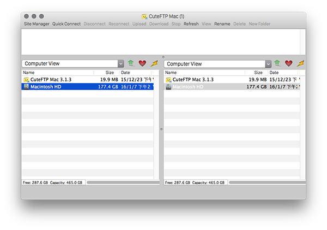Select CuteFTP Mac 3.1.3 icon in left pane
The height and width of the screenshot is (230, 327).
click(26, 80)
